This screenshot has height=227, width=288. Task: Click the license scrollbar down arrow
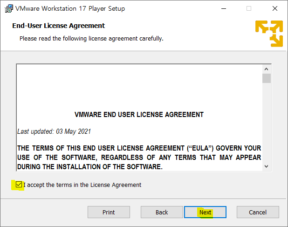[266, 166]
